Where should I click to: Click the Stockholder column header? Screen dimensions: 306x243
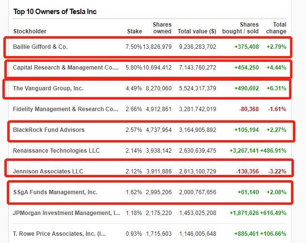point(30,31)
